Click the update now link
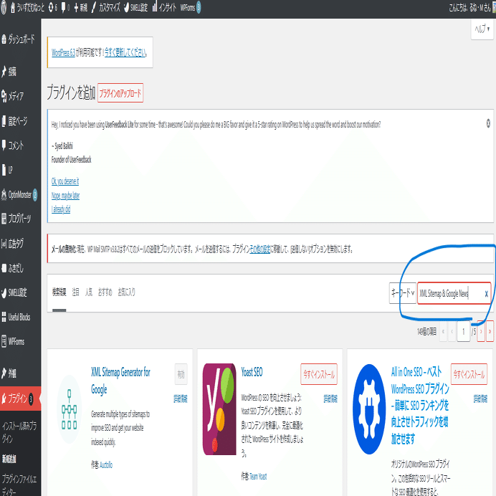This screenshot has height=496, width=496. [125, 52]
